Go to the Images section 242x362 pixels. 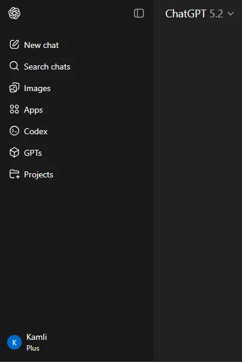(x=37, y=89)
